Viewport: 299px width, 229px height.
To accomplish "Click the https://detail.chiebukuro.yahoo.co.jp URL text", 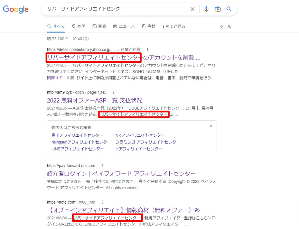I will click(79, 50).
